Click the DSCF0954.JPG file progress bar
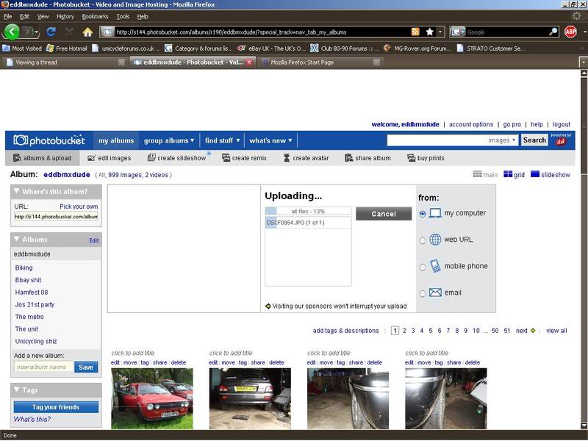 (x=308, y=223)
